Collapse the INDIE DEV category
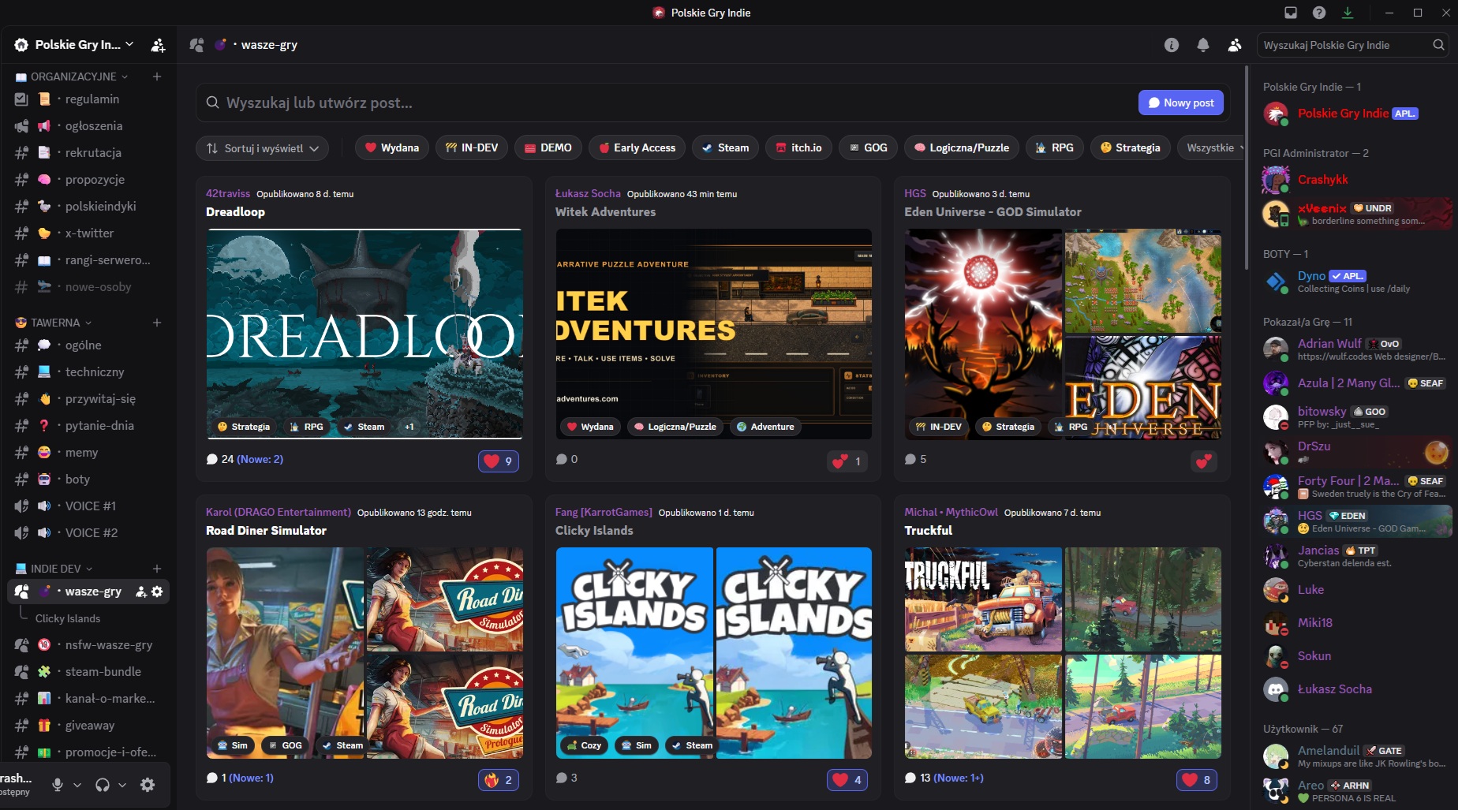The image size is (1458, 810). (54, 569)
